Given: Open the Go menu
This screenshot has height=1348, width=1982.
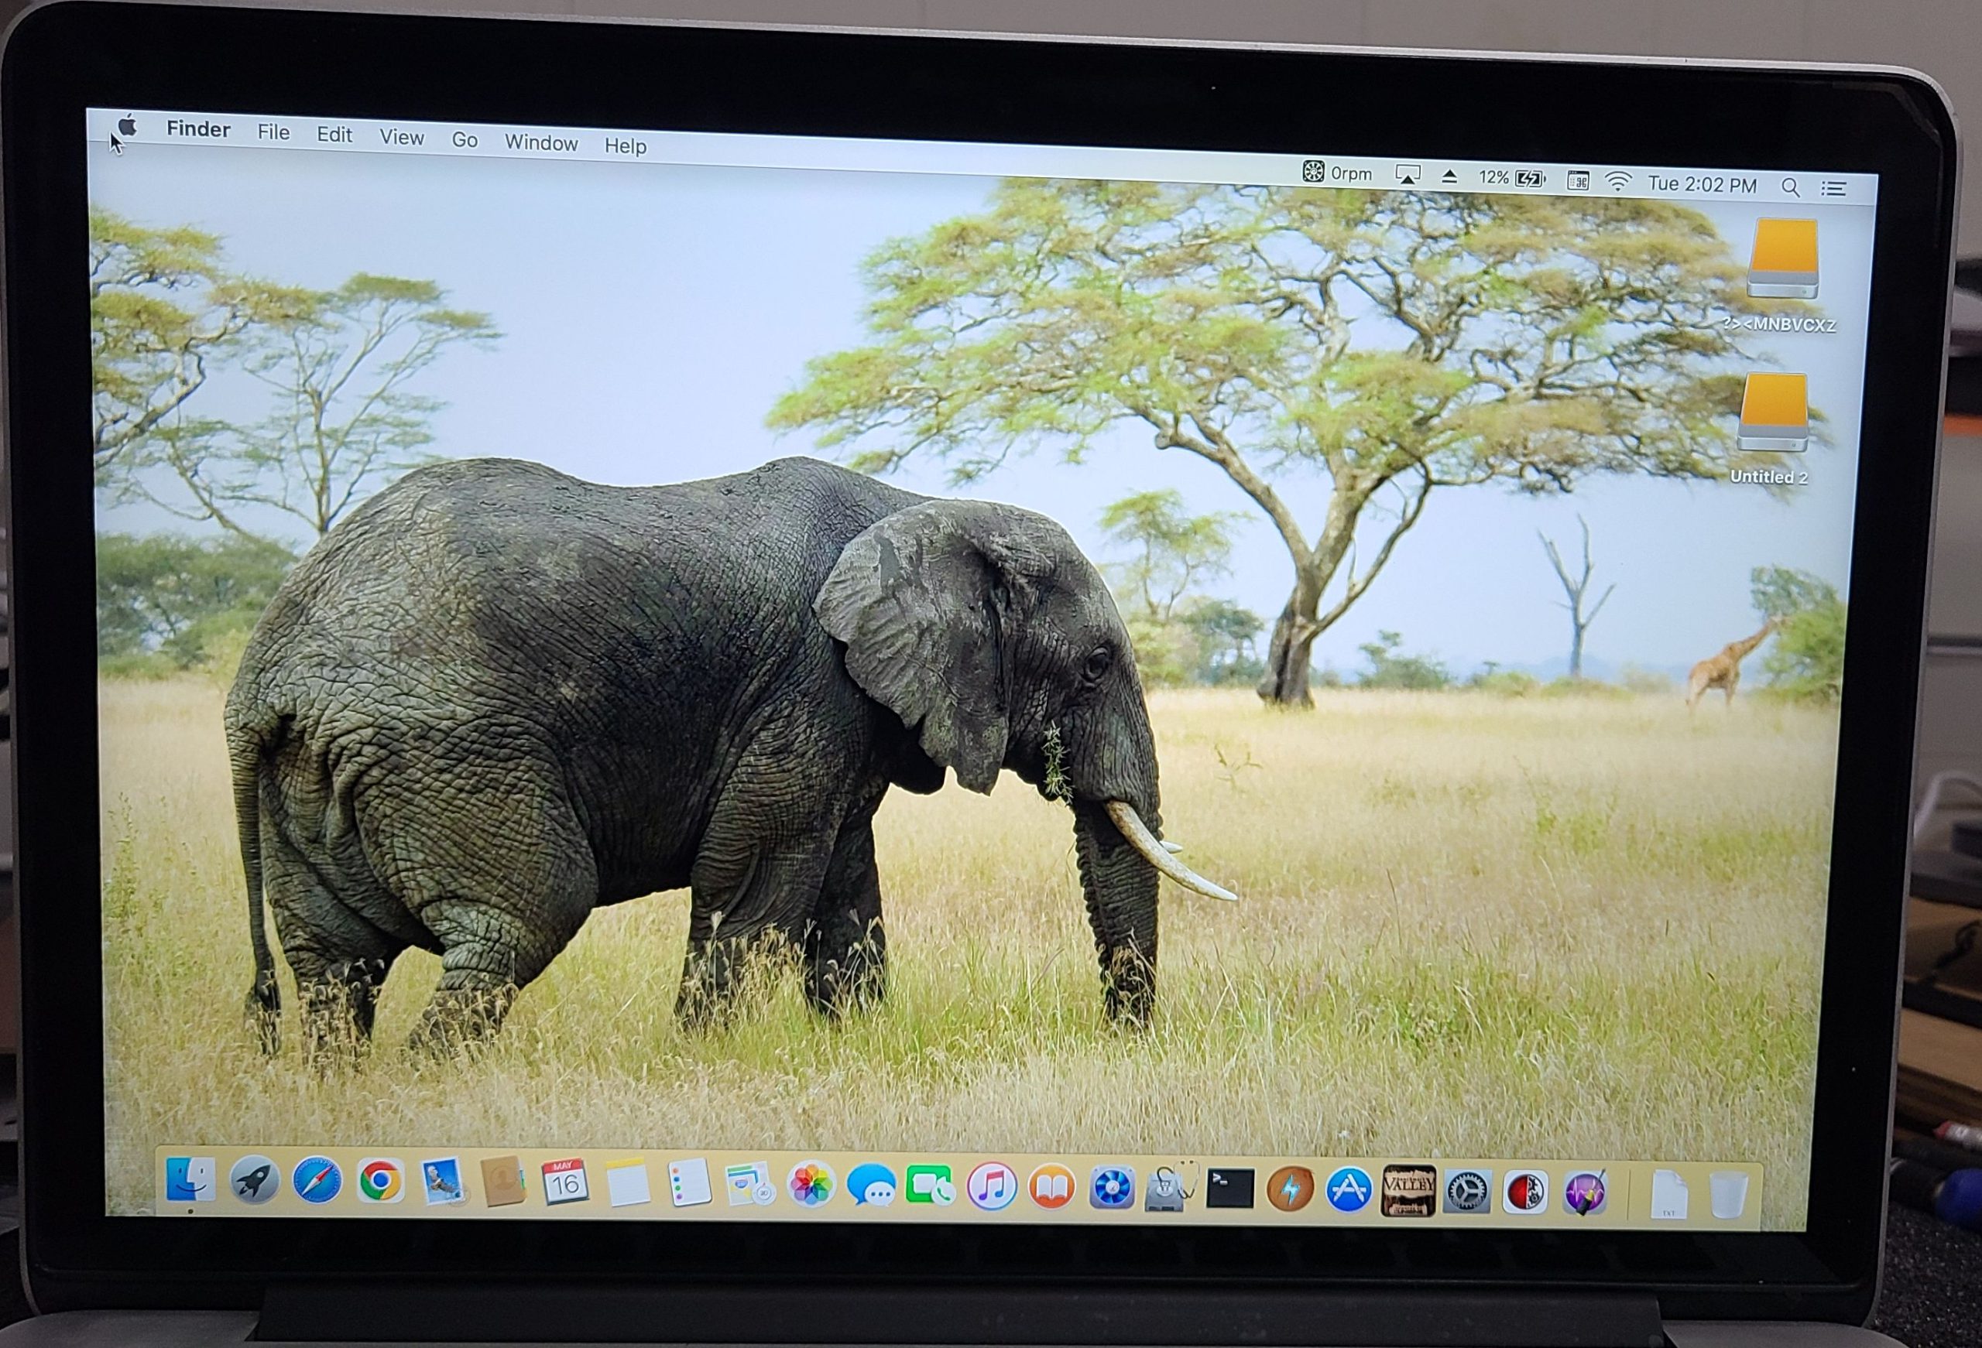Looking at the screenshot, I should 465,140.
